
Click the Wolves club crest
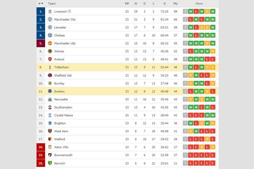(50, 51)
